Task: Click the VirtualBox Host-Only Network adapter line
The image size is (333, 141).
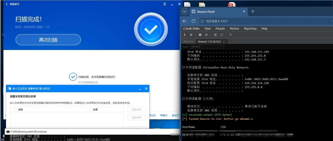Action: pos(216,67)
